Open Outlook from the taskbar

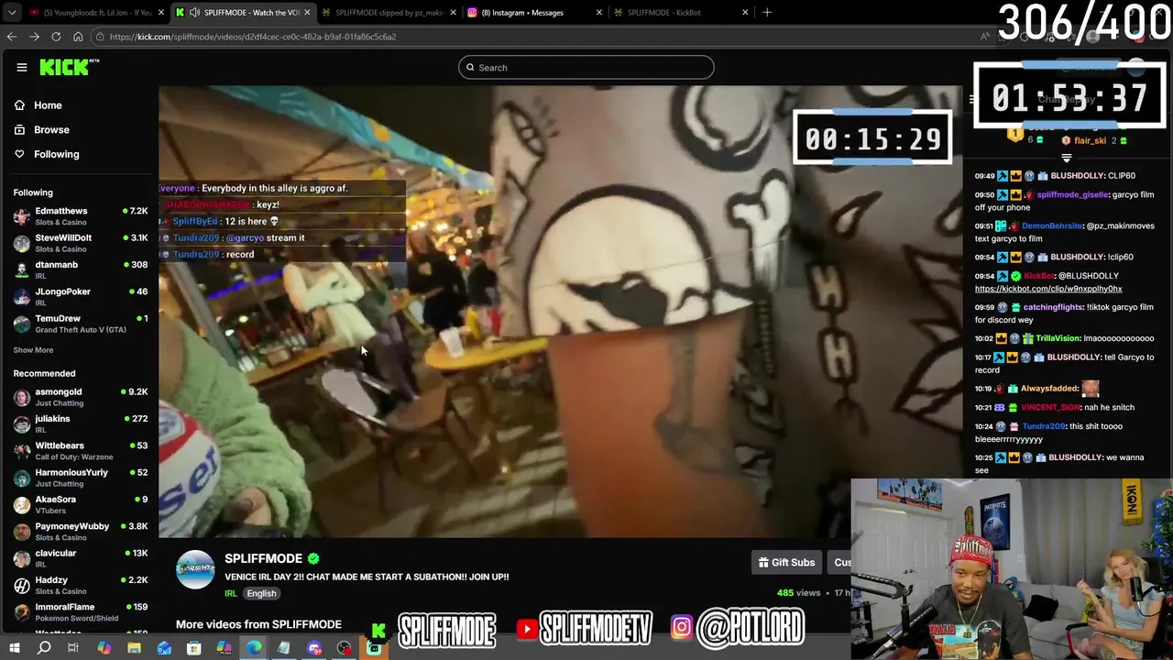pos(164,648)
